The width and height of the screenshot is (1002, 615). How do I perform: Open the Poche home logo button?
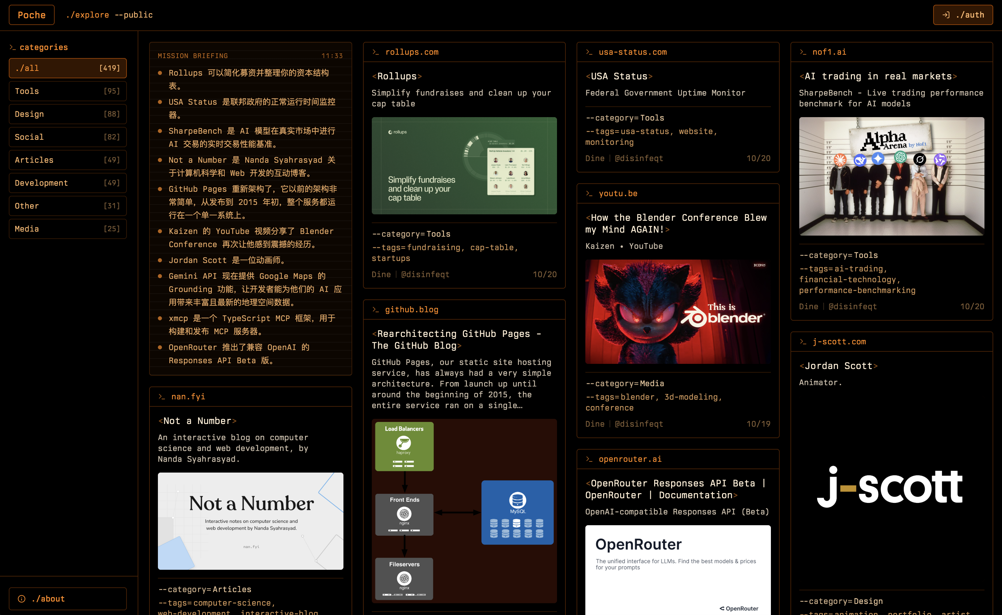tap(32, 15)
